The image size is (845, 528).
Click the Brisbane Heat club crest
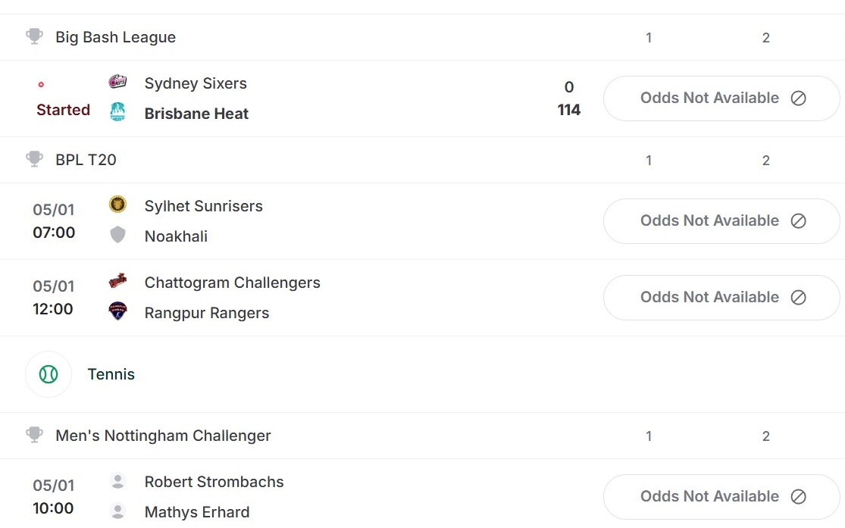117,111
